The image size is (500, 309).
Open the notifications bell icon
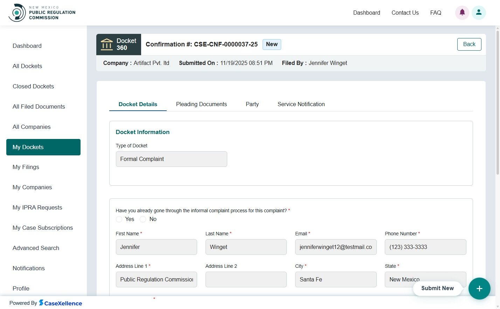click(462, 13)
